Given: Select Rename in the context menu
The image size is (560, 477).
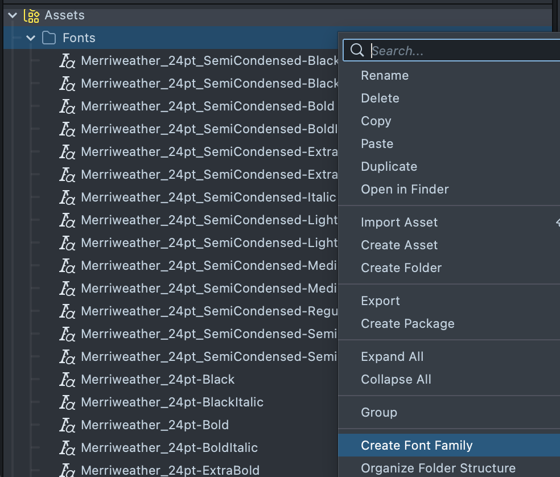Looking at the screenshot, I should [385, 76].
